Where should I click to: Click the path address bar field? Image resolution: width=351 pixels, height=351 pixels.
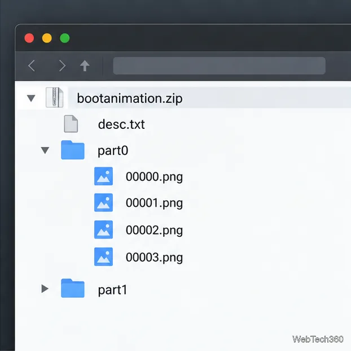(x=219, y=66)
